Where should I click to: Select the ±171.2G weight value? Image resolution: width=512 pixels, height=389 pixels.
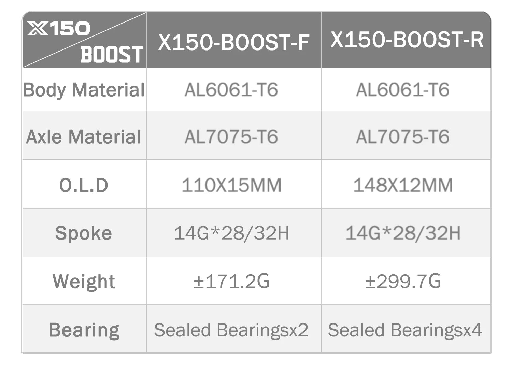(231, 282)
